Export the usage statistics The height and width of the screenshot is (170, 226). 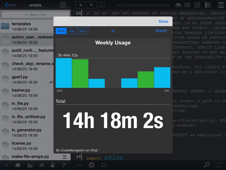(161, 31)
